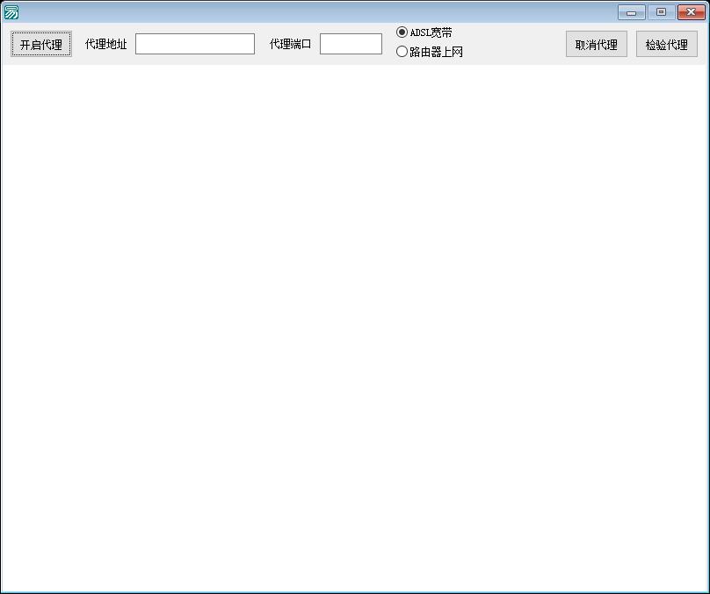Click the 代理地址 label

pos(106,44)
